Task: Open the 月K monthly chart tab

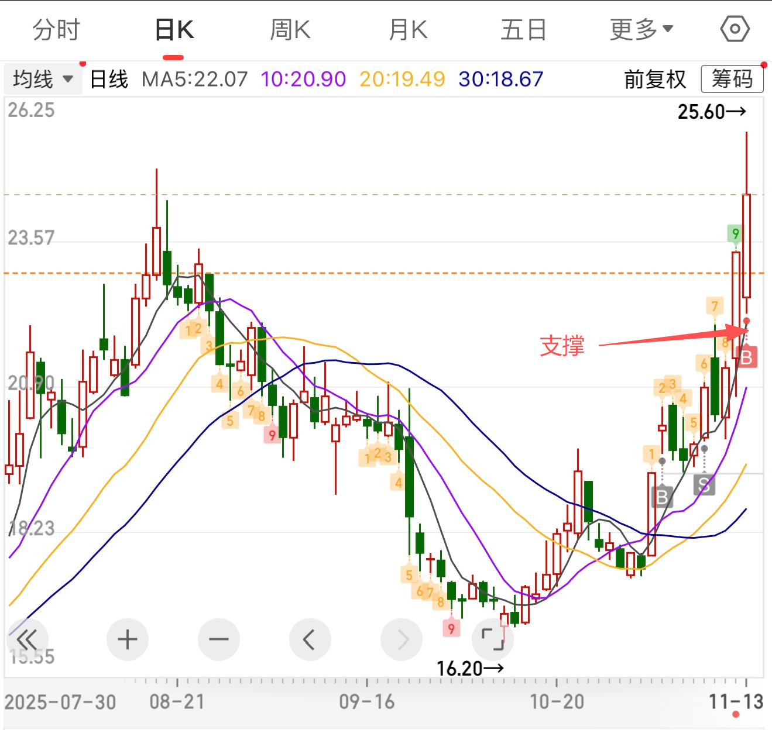Action: click(408, 29)
